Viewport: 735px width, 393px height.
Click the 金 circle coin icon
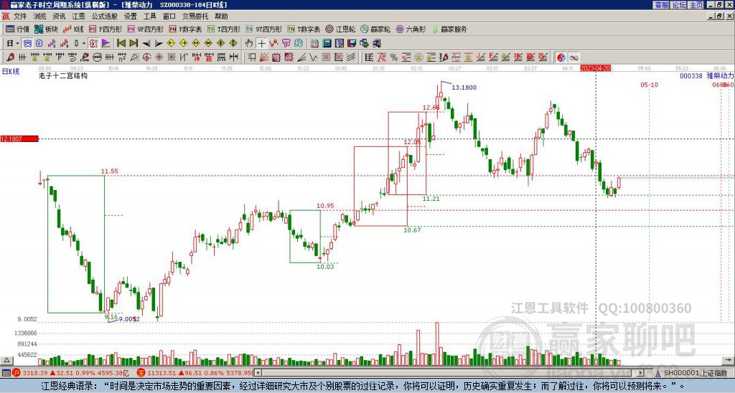click(418, 57)
